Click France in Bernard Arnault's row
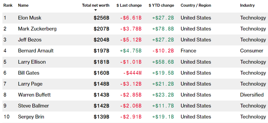The image size is (268, 123). [188, 51]
